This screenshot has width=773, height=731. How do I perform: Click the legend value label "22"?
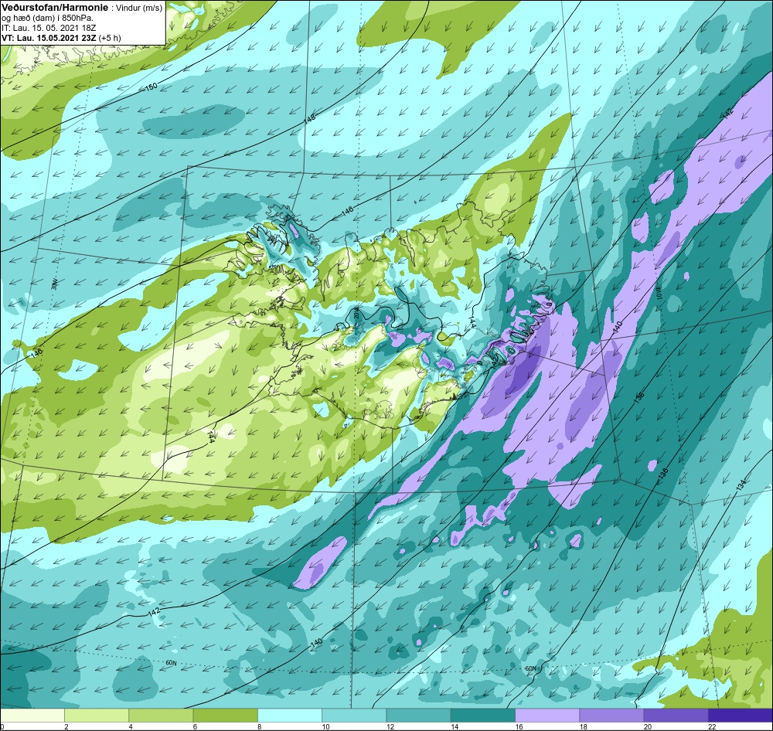(712, 726)
